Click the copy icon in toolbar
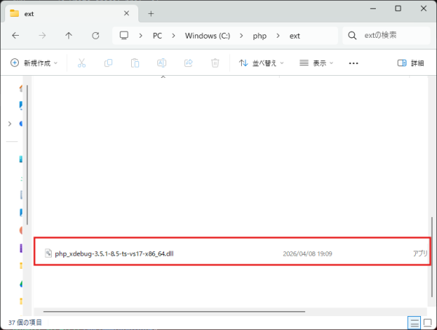Viewport: 437px width, 330px height. click(108, 63)
